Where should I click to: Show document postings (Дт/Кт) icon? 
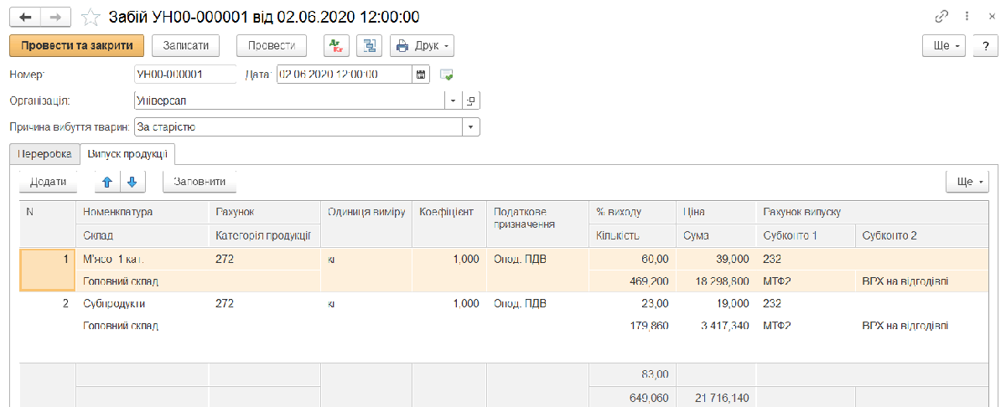point(335,45)
